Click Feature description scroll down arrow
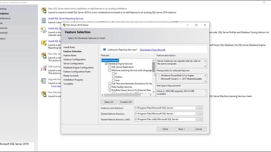Viewport: 271px width, 152px height. 205,66
